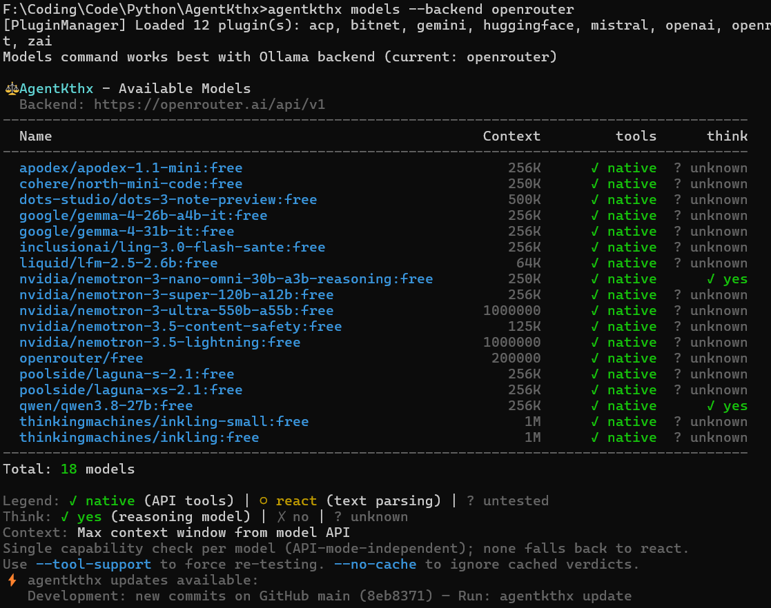Click the "--no-cache" flag text
The image size is (771, 608).
click(x=375, y=565)
